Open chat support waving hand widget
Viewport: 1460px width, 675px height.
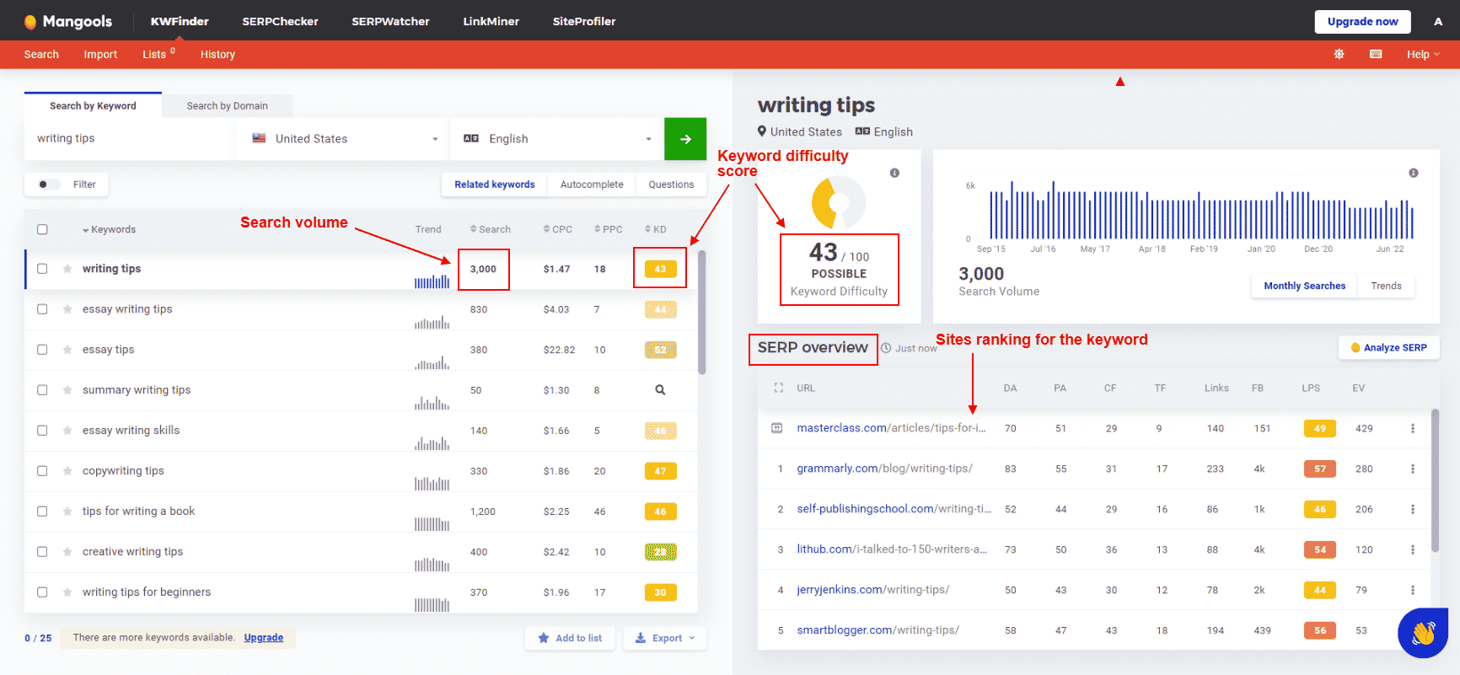1423,633
